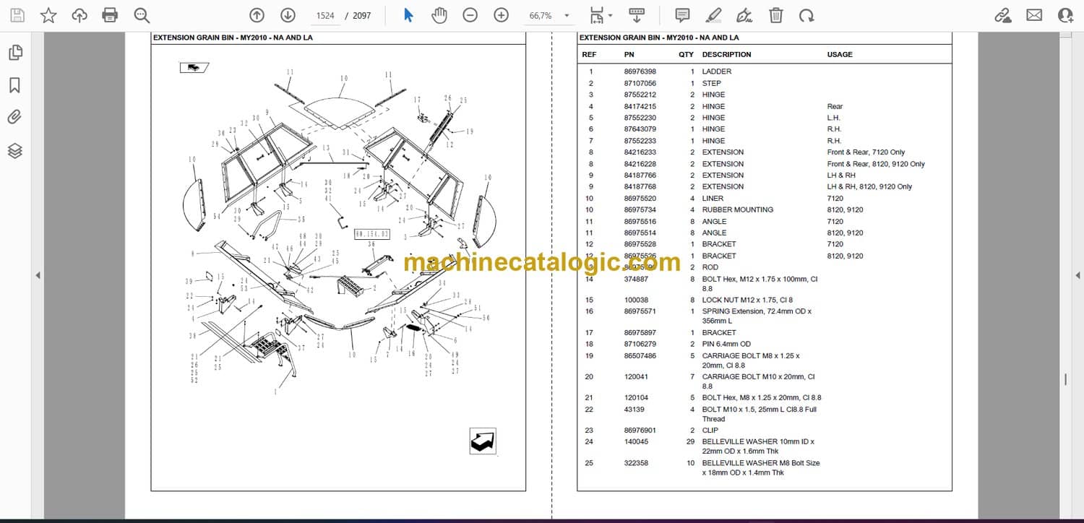Open the attachments panel
This screenshot has height=523, width=1084.
pyautogui.click(x=14, y=117)
